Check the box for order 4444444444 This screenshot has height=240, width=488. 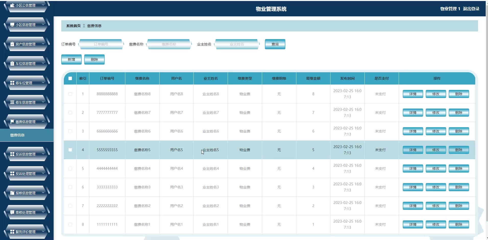point(70,169)
